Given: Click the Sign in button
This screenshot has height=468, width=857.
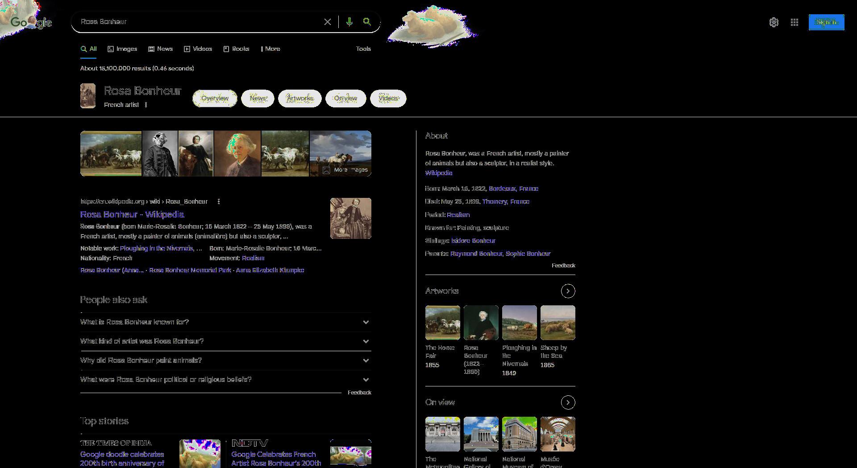Looking at the screenshot, I should (x=826, y=22).
